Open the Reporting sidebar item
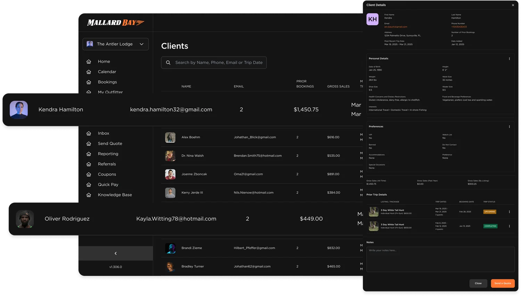This screenshot has height=296, width=521. [108, 154]
